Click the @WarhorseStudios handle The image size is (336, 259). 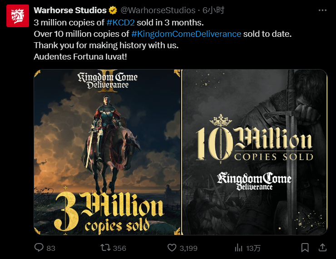(158, 10)
